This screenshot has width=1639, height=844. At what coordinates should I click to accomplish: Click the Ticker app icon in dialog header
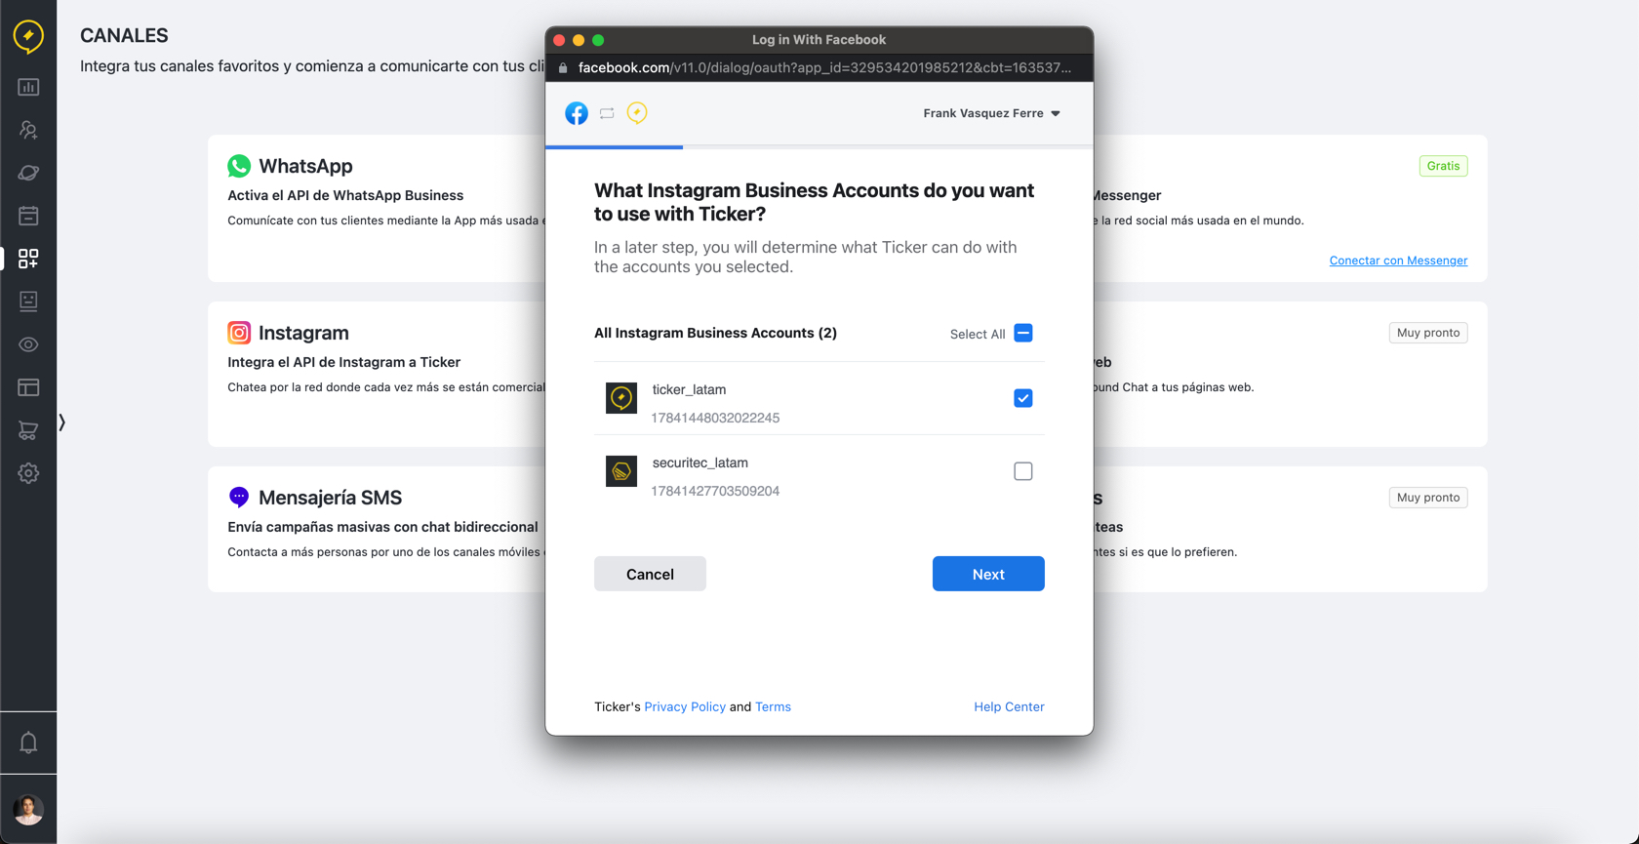tap(637, 113)
